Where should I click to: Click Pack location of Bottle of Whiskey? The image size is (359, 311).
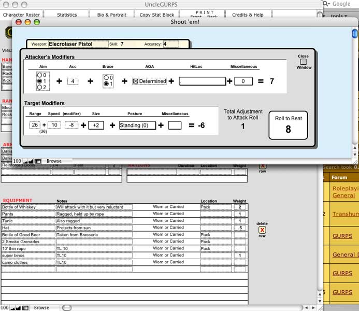[216, 207]
